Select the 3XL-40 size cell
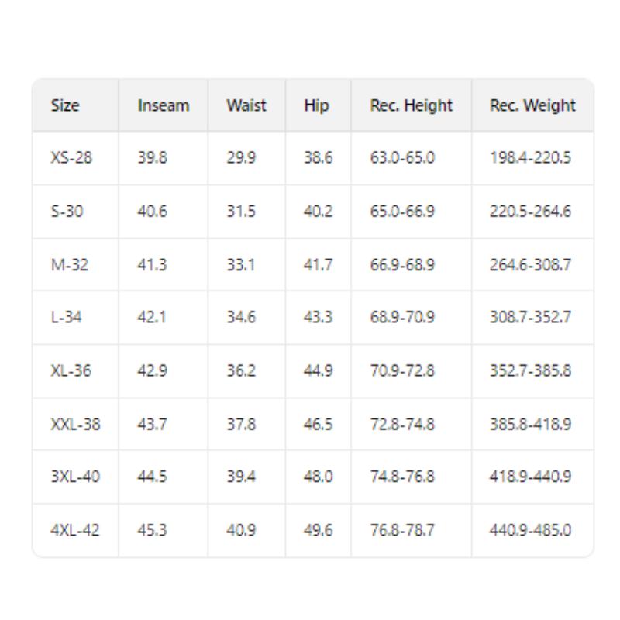 [75, 477]
